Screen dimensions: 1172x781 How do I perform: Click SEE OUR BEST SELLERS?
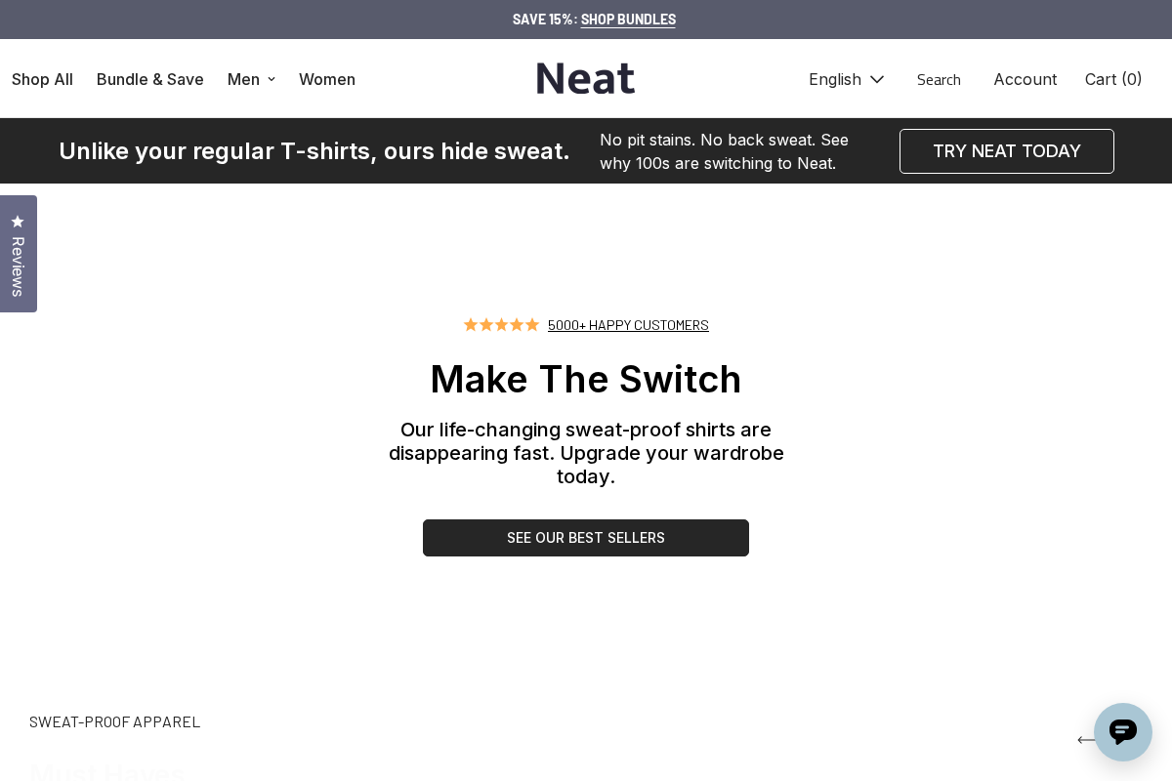coord(586,538)
